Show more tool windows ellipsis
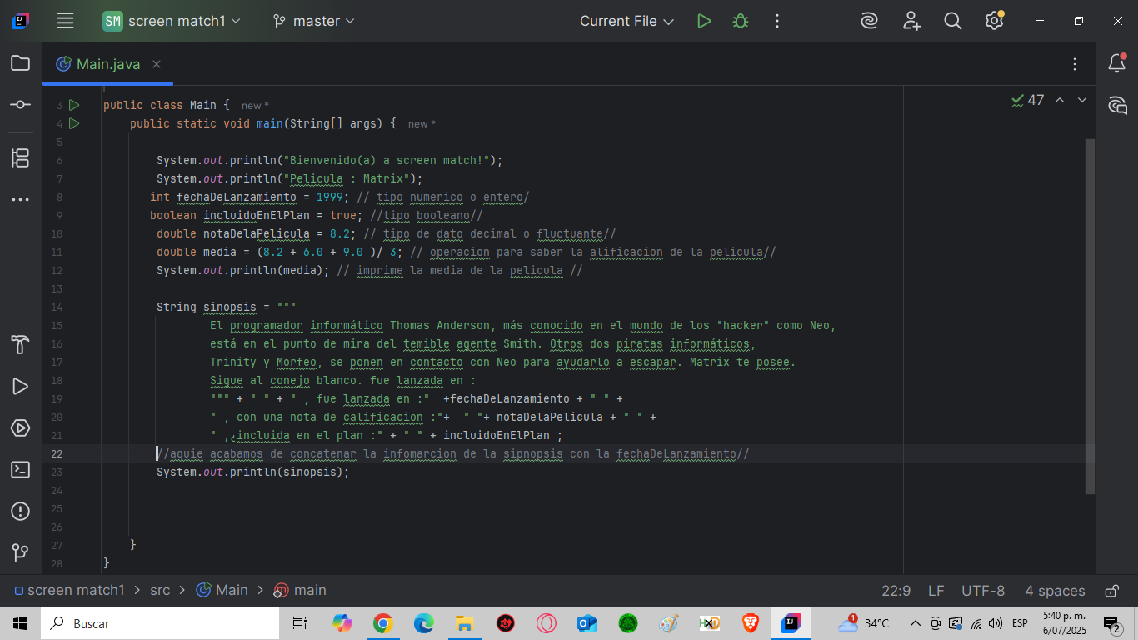 21,200
